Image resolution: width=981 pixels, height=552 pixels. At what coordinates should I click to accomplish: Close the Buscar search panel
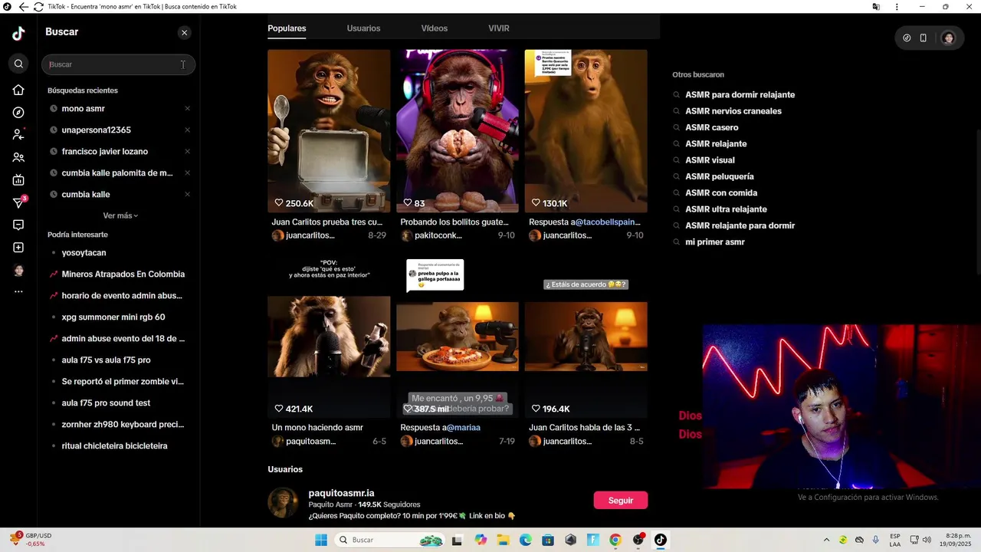pyautogui.click(x=184, y=32)
